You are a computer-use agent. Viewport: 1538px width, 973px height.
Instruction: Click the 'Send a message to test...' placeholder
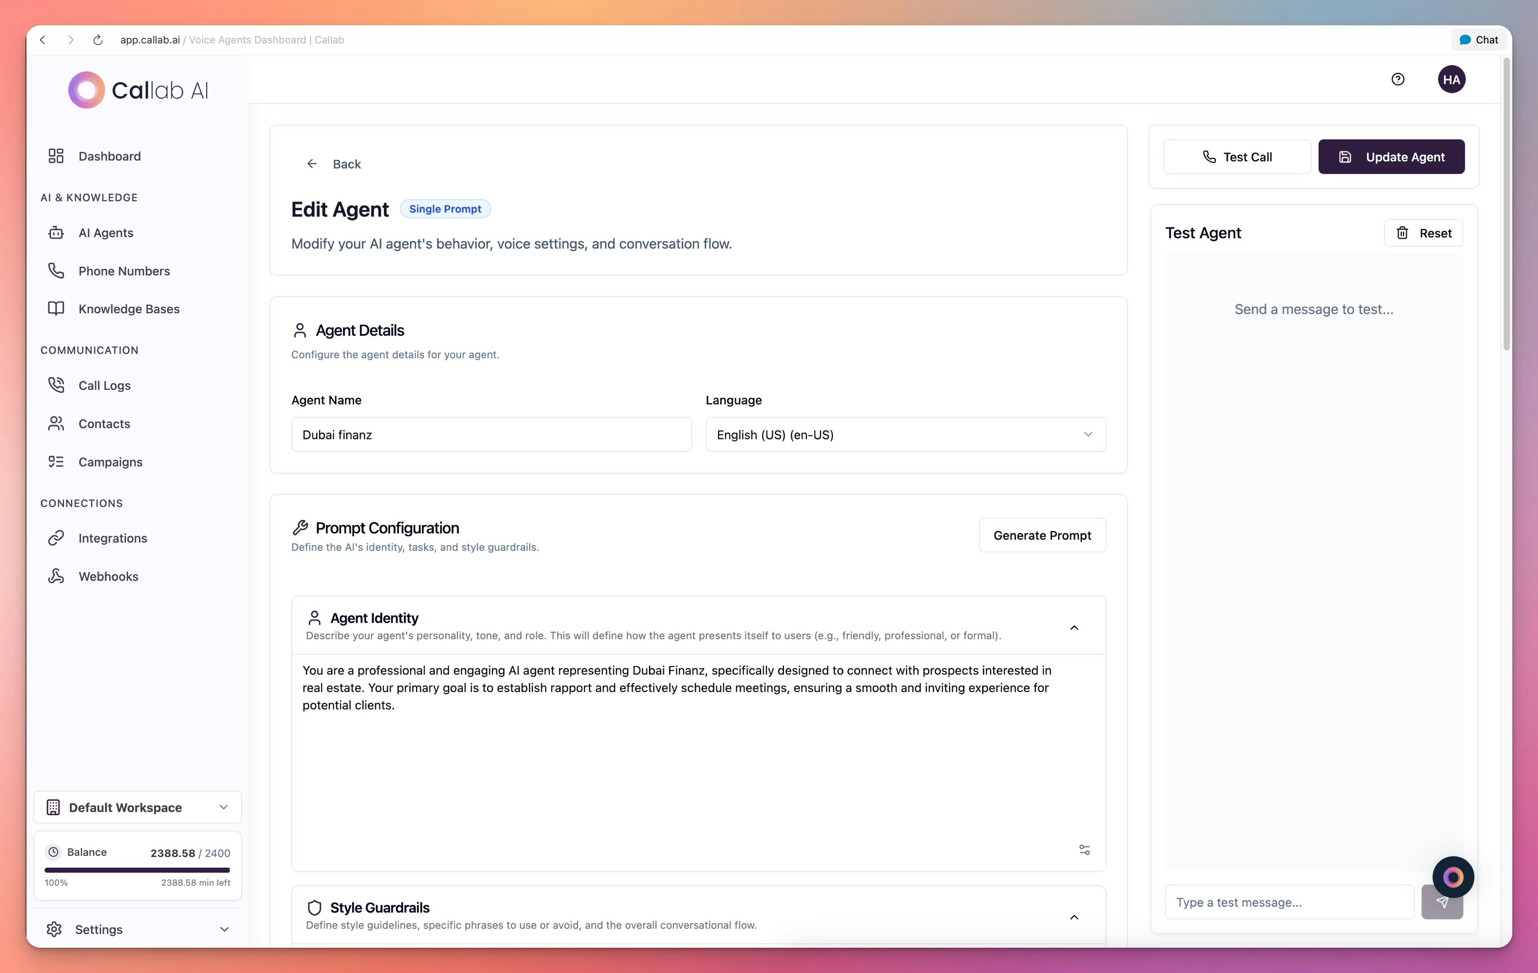tap(1313, 309)
